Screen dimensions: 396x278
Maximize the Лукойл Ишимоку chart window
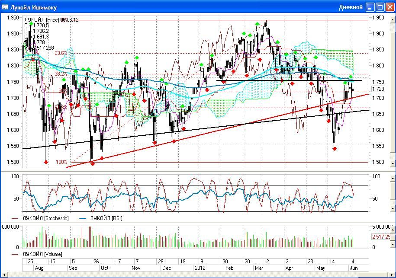[380, 7]
